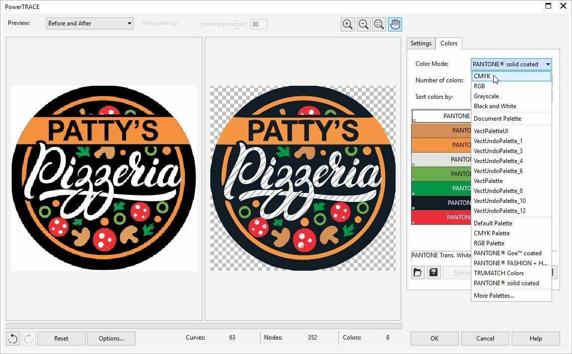Open More Palettes... option
Image resolution: width=572 pixels, height=354 pixels.
[511, 296]
